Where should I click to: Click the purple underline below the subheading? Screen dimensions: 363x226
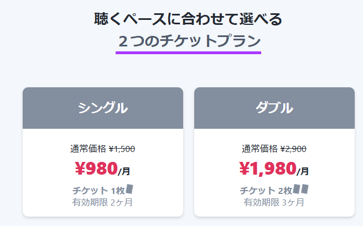[x=188, y=52]
